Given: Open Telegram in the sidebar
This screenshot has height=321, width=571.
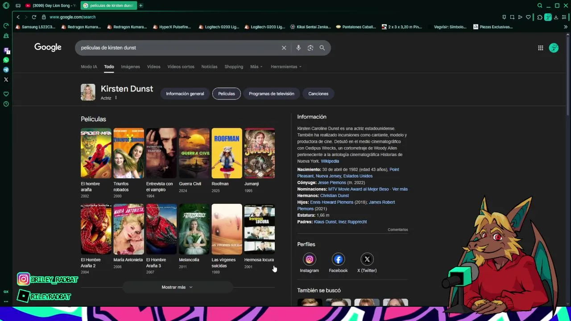Looking at the screenshot, I should tap(6, 70).
